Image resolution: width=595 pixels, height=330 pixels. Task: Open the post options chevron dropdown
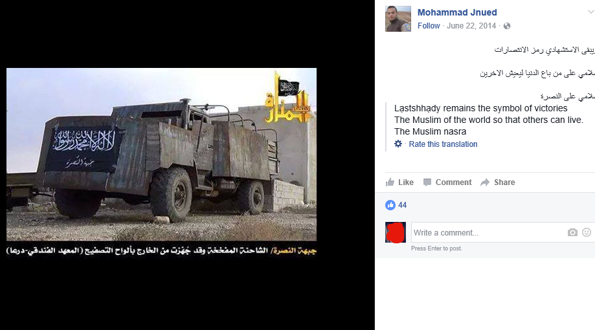(x=590, y=12)
